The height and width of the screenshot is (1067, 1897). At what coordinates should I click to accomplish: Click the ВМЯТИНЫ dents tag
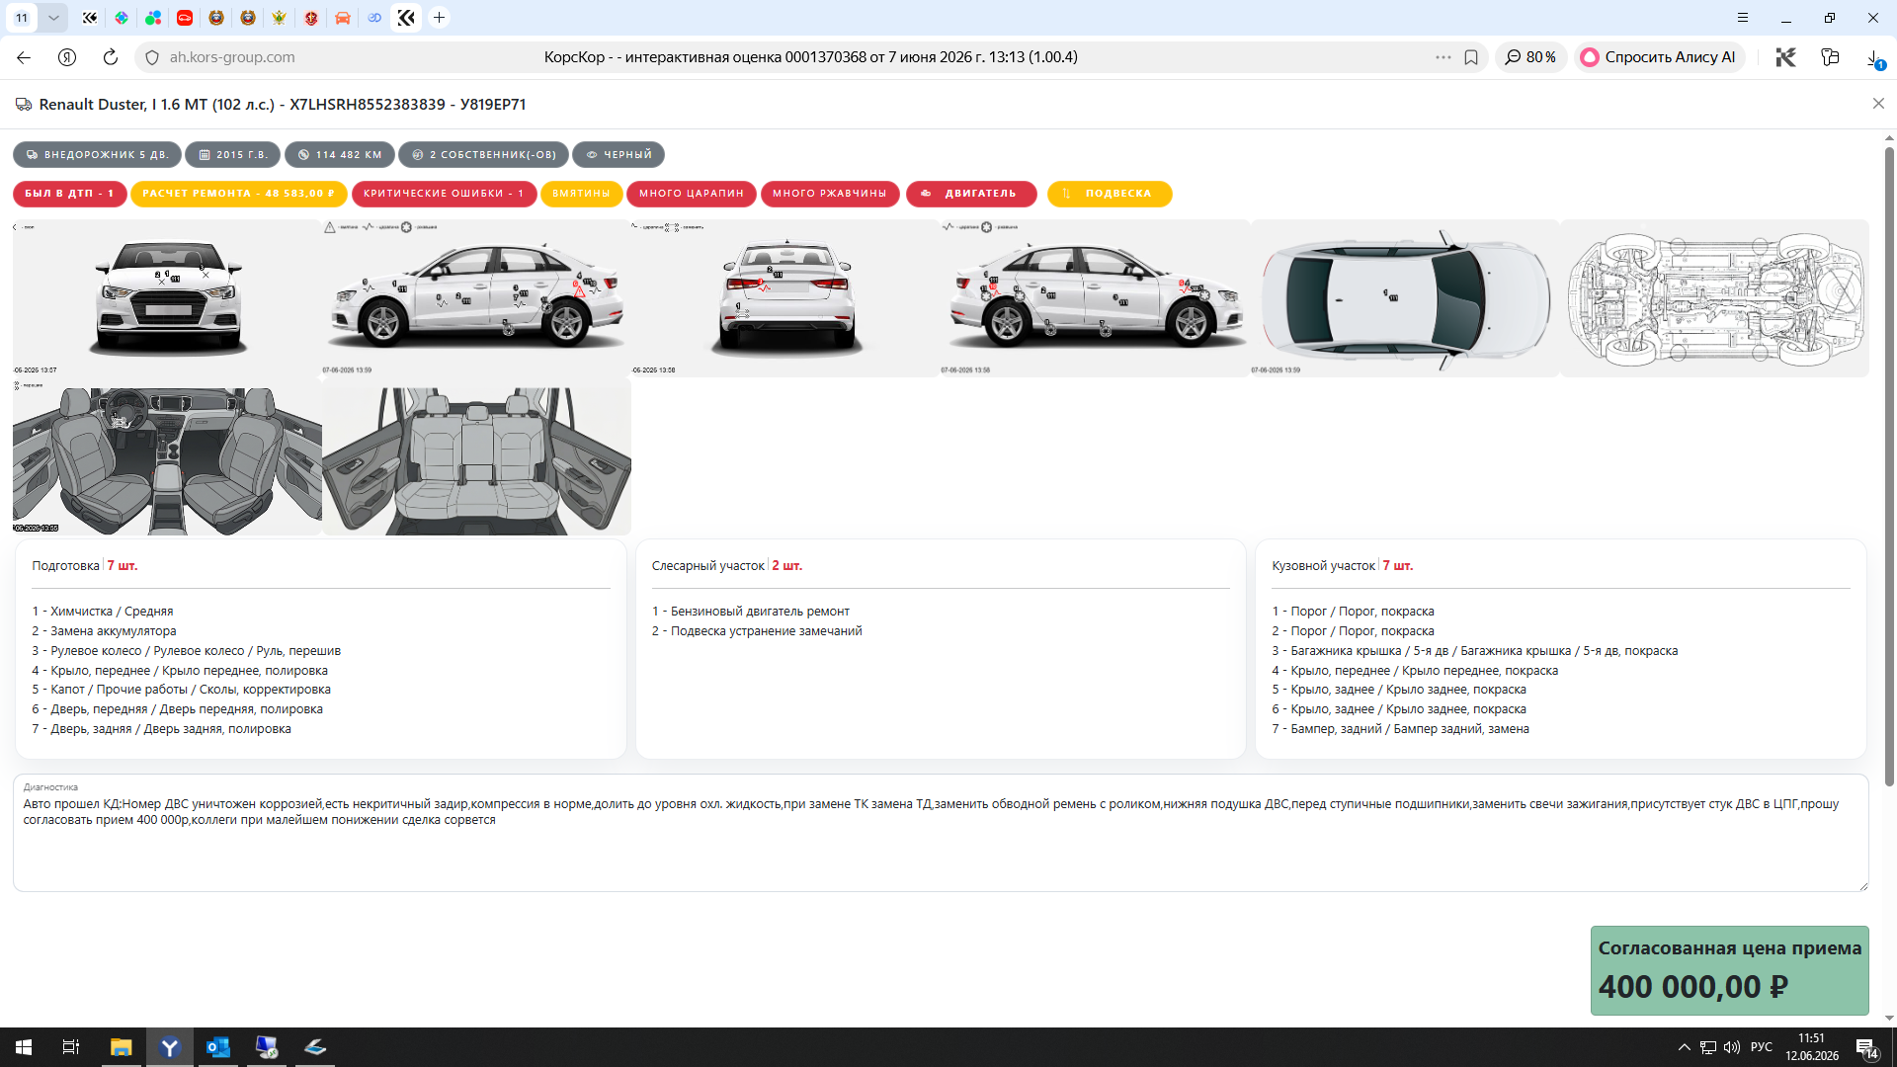click(x=581, y=194)
